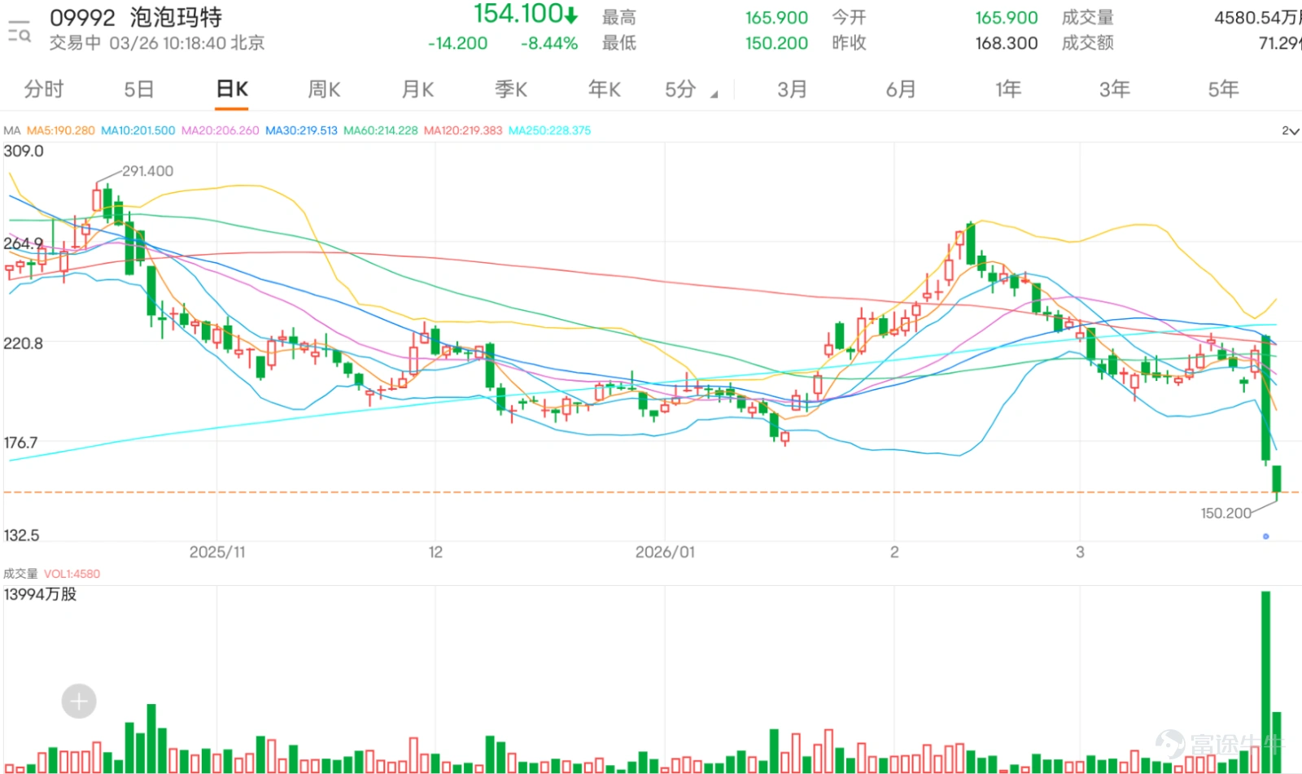Click the MA30:219.513 indicator label
This screenshot has height=774, width=1302.
click(301, 130)
